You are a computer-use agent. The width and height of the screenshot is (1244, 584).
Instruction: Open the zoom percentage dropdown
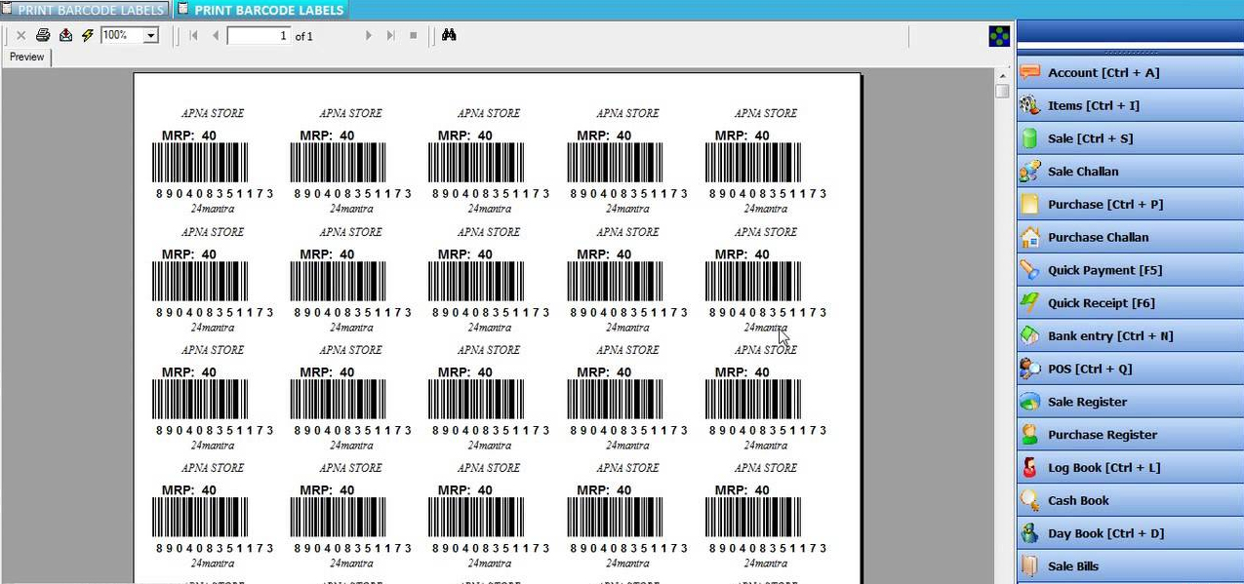coord(150,35)
